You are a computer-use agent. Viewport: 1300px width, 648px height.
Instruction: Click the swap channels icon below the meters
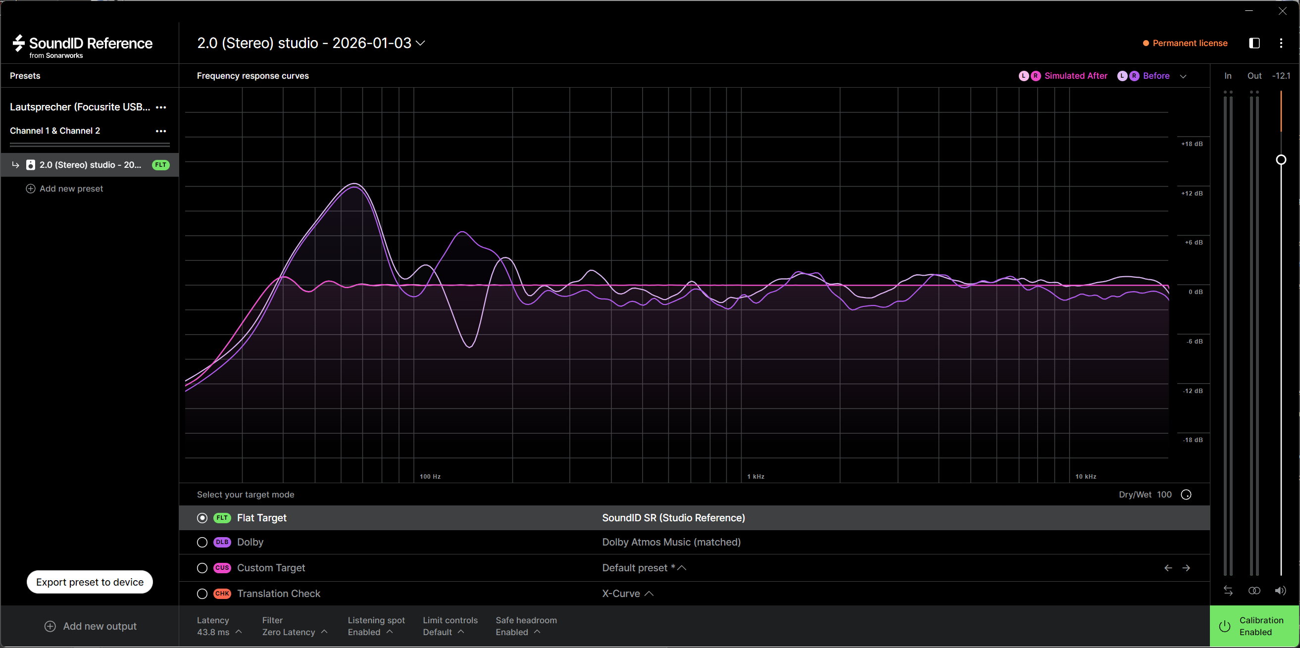pyautogui.click(x=1228, y=591)
